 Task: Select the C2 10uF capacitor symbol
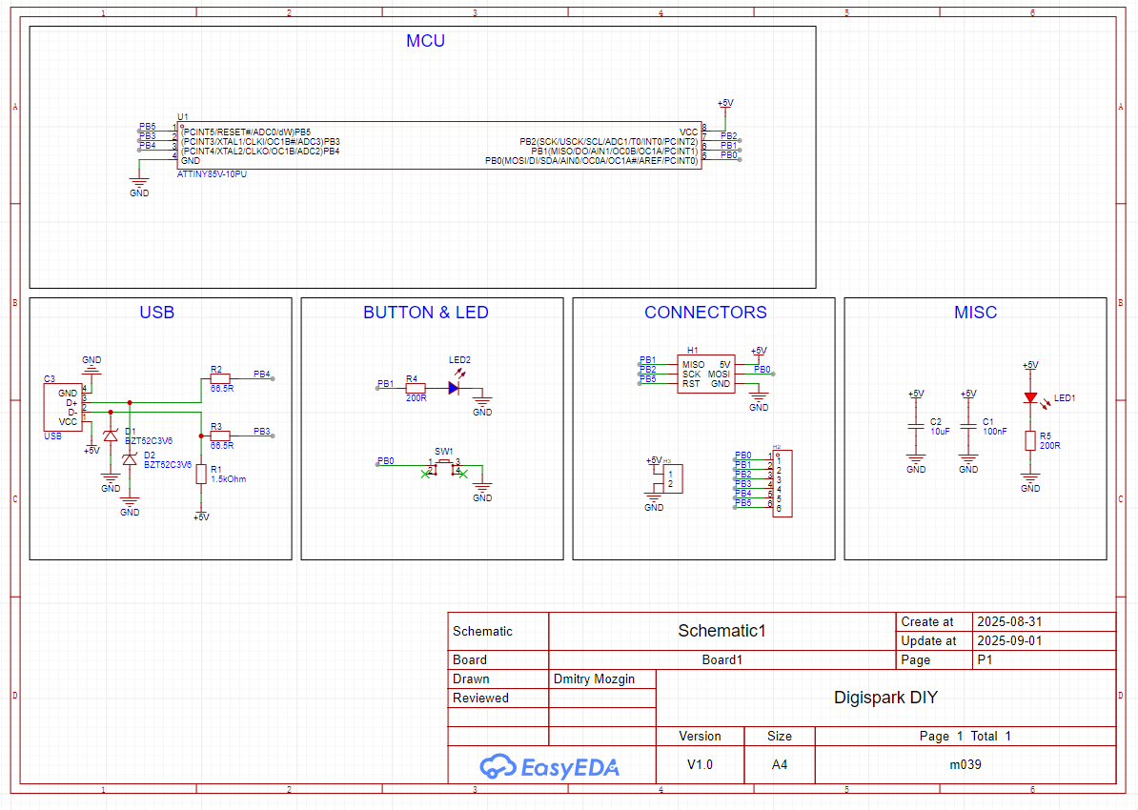point(916,427)
